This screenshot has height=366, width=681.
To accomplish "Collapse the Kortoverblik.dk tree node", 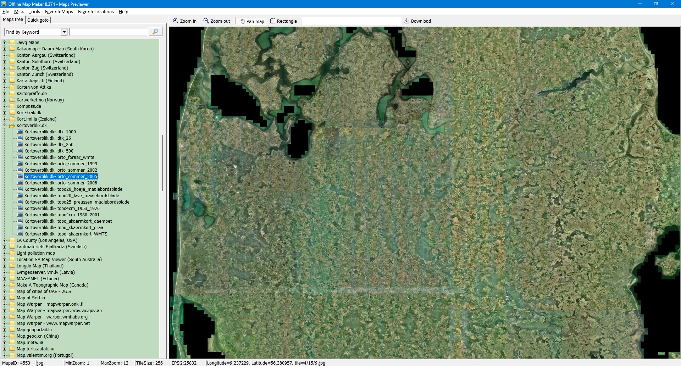I will 5,126.
